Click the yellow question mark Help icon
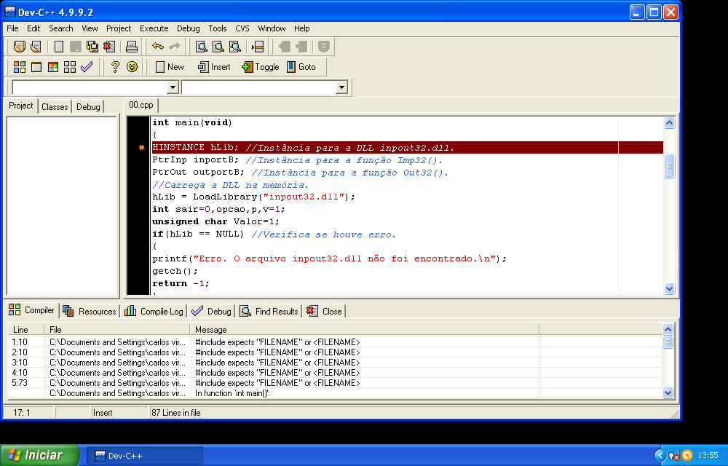 click(115, 67)
